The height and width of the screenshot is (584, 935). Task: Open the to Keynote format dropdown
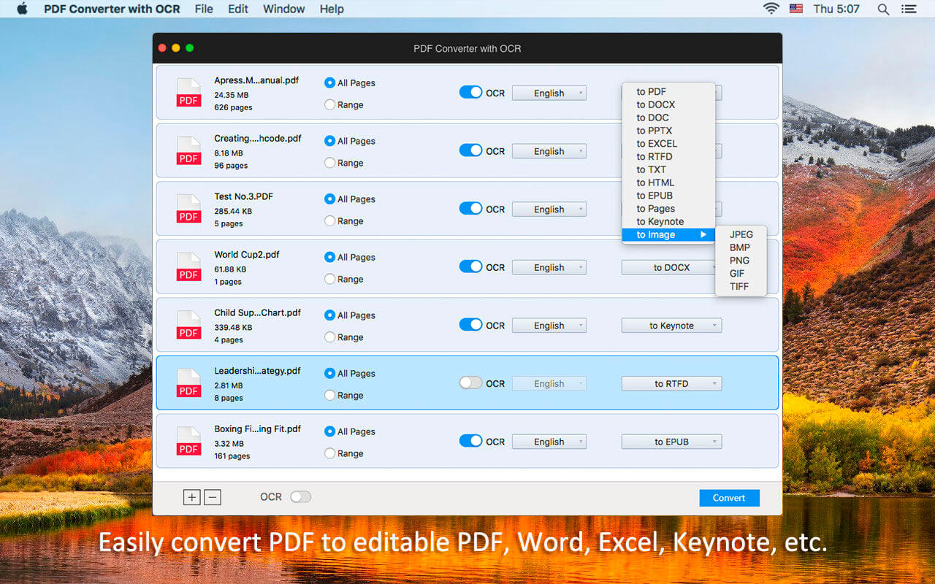click(671, 326)
